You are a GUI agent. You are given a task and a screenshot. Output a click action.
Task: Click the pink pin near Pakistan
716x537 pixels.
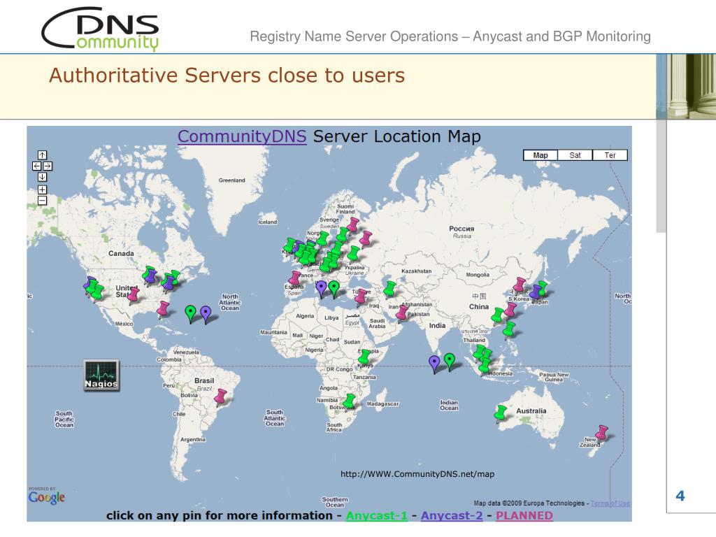402,313
